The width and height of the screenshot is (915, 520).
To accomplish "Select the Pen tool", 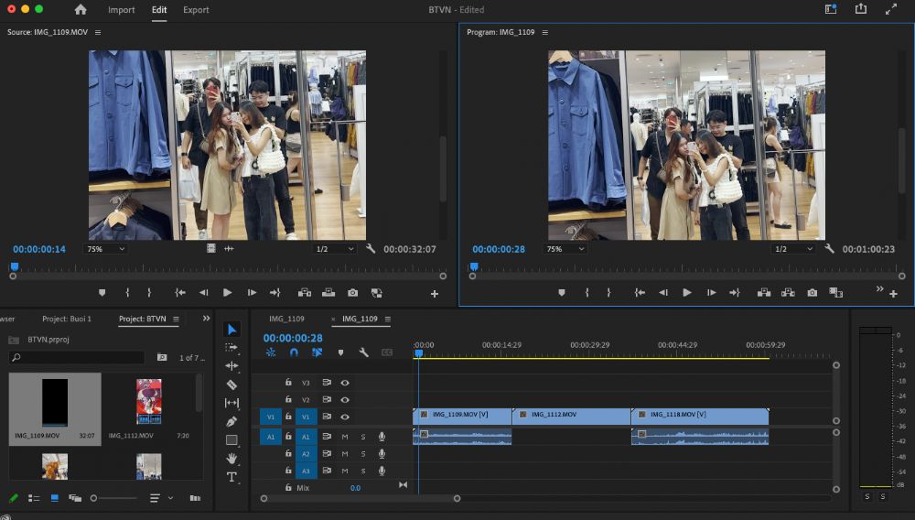I will (x=231, y=421).
